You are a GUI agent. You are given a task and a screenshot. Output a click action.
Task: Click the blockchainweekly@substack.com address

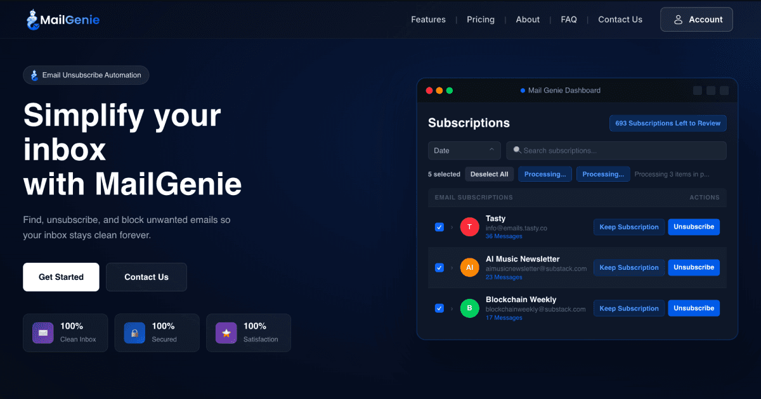coord(536,309)
